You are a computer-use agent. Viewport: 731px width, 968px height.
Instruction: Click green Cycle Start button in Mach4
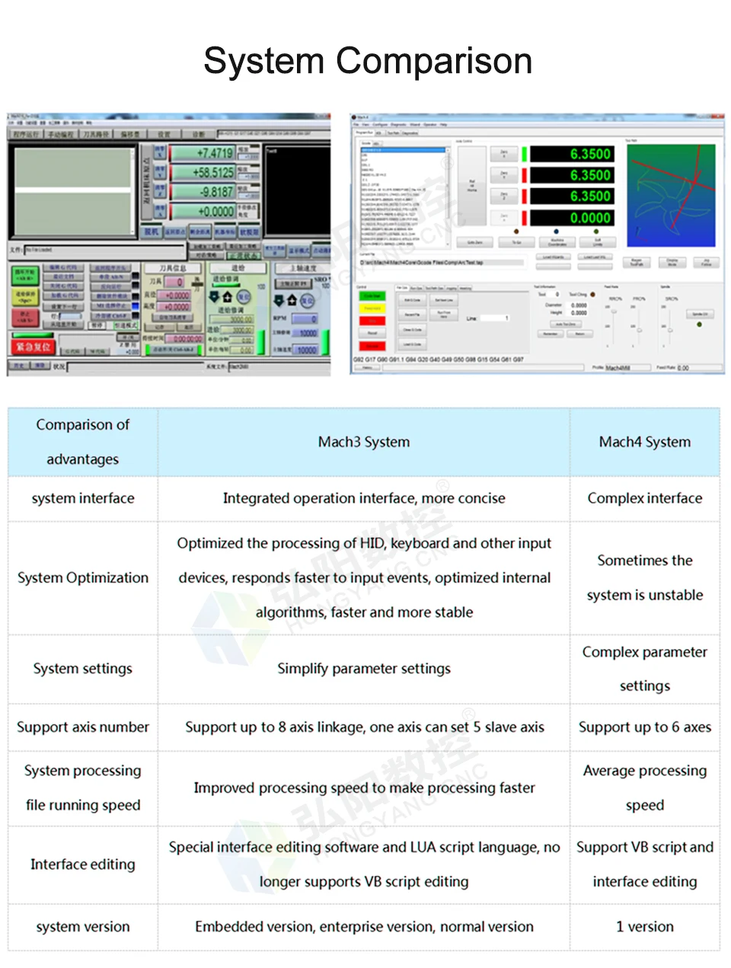point(372,296)
